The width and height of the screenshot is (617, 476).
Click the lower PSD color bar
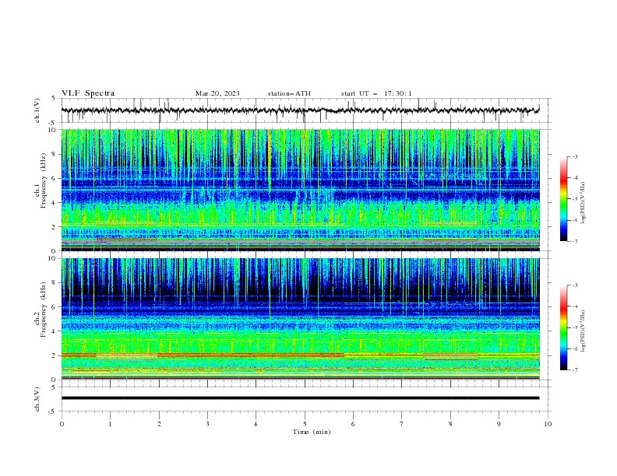(563, 327)
